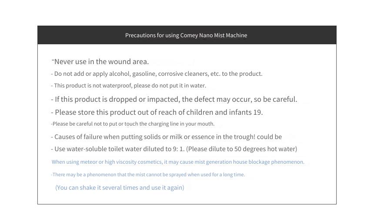374x220 pixels.
Task: Click the number 19 after 'infants'
Action: [x=258, y=112]
